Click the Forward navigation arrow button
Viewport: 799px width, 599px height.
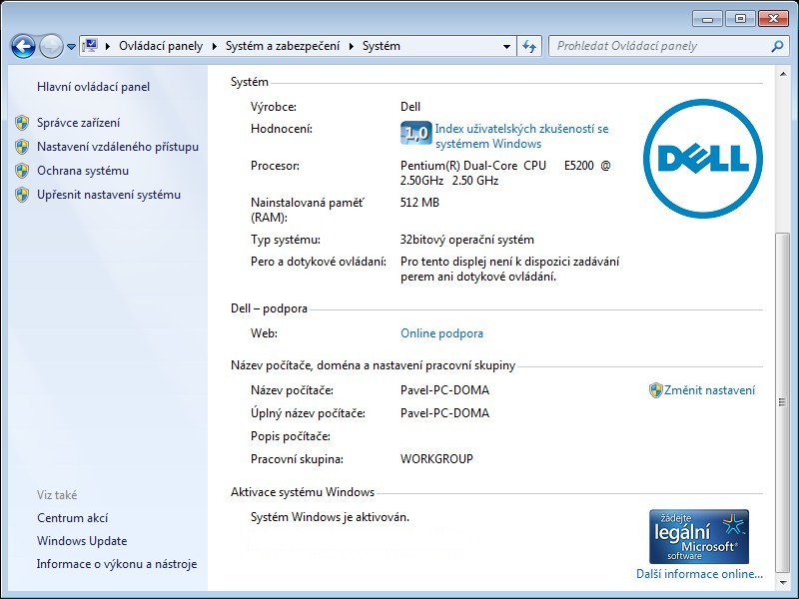click(x=51, y=46)
